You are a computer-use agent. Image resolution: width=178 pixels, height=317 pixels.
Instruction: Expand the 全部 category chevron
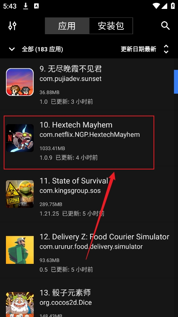click(12, 49)
